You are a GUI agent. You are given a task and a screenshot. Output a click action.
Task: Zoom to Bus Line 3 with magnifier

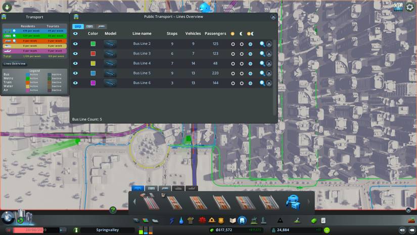coord(262,54)
